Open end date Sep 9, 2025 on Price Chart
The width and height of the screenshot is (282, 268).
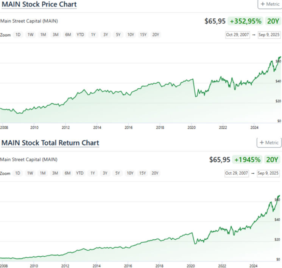269,35
